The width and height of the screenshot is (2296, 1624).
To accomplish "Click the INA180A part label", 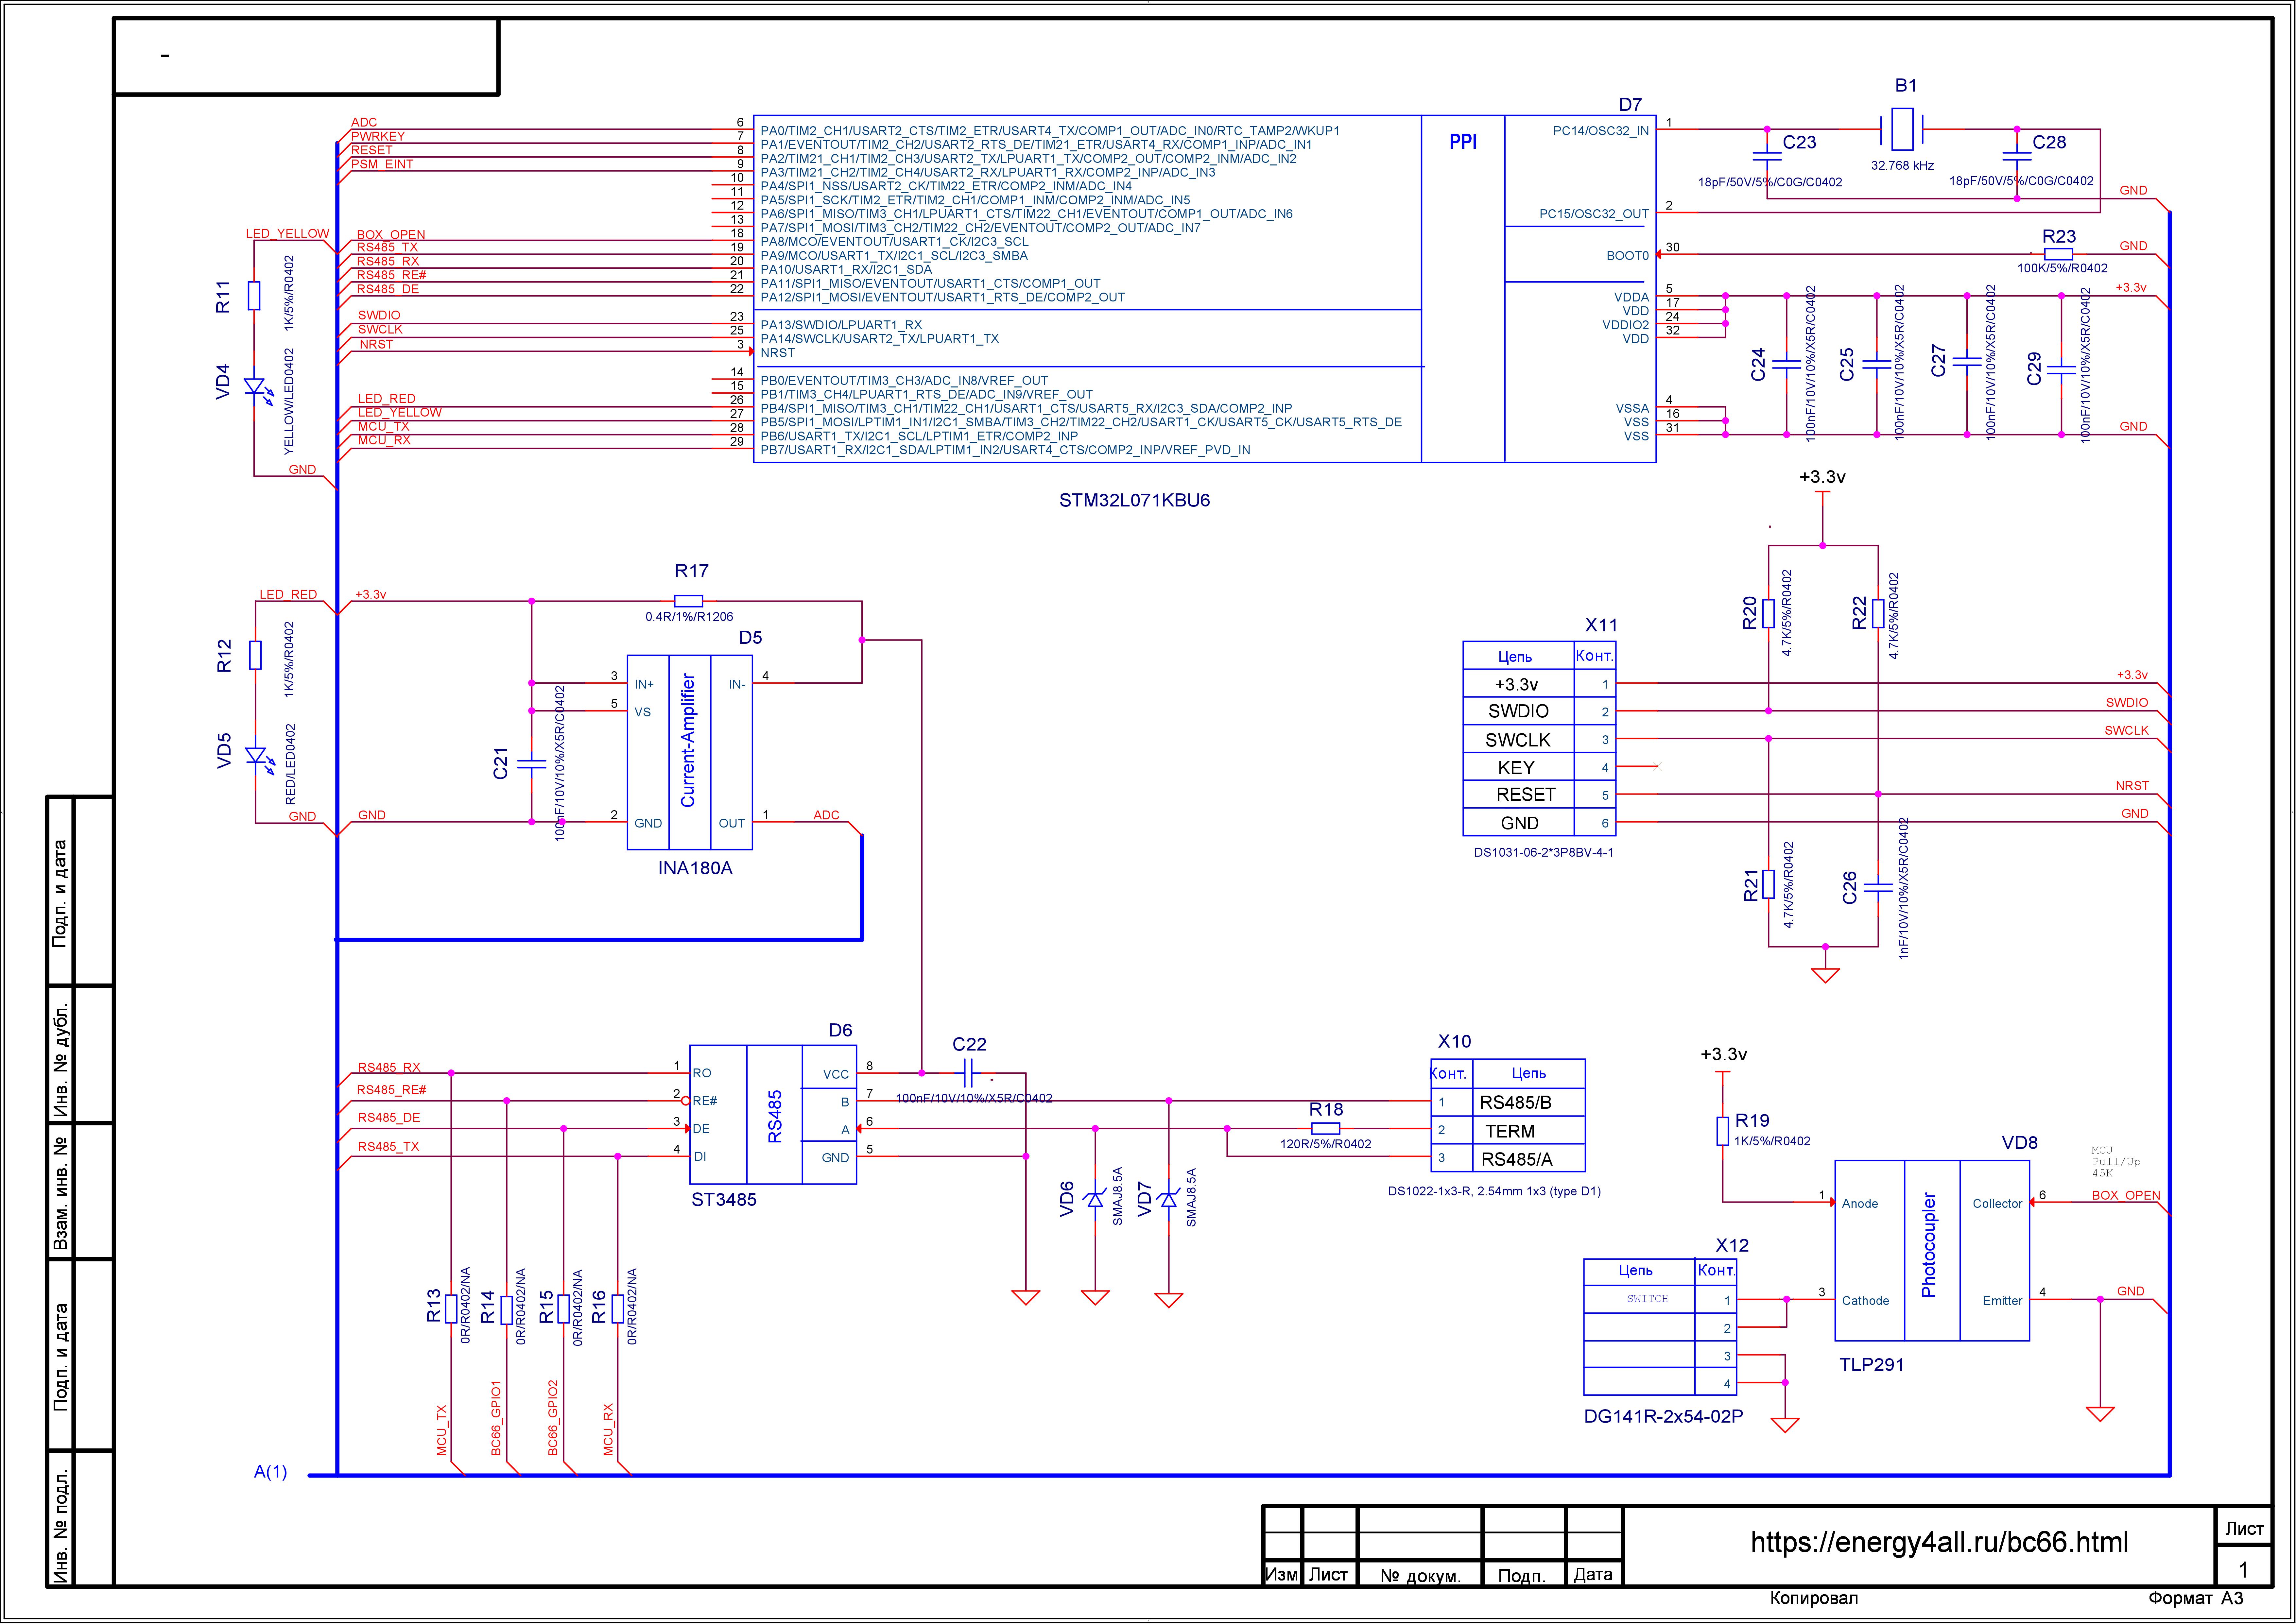I will [x=695, y=868].
